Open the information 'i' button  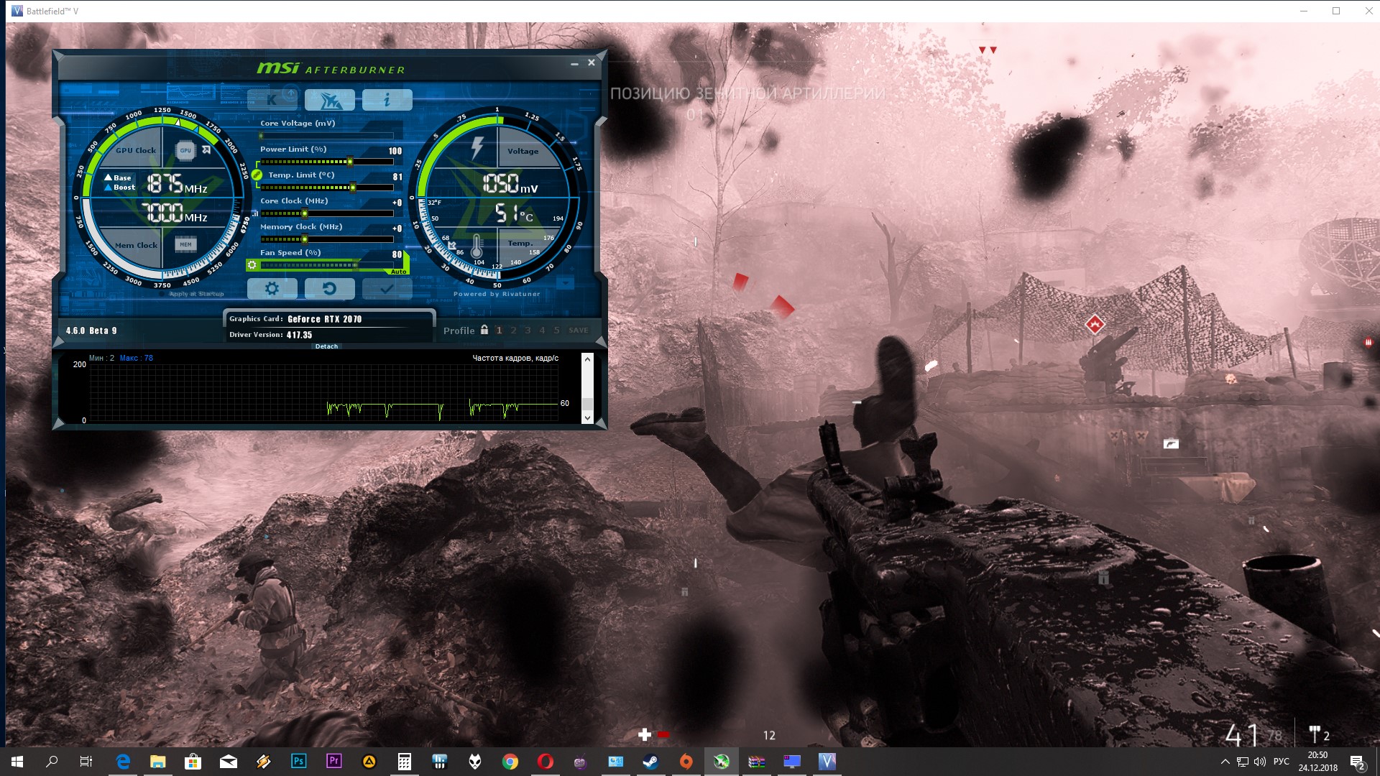click(387, 100)
